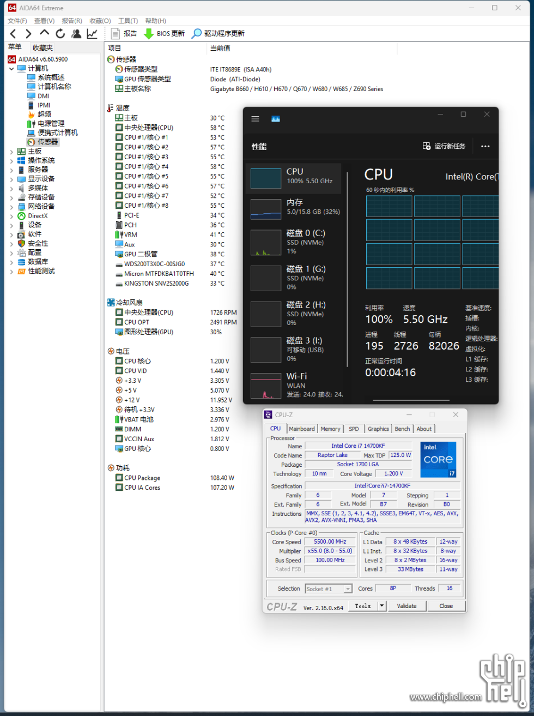The image size is (534, 716).
Task: Click the 报告 report button
Action: [x=124, y=34]
